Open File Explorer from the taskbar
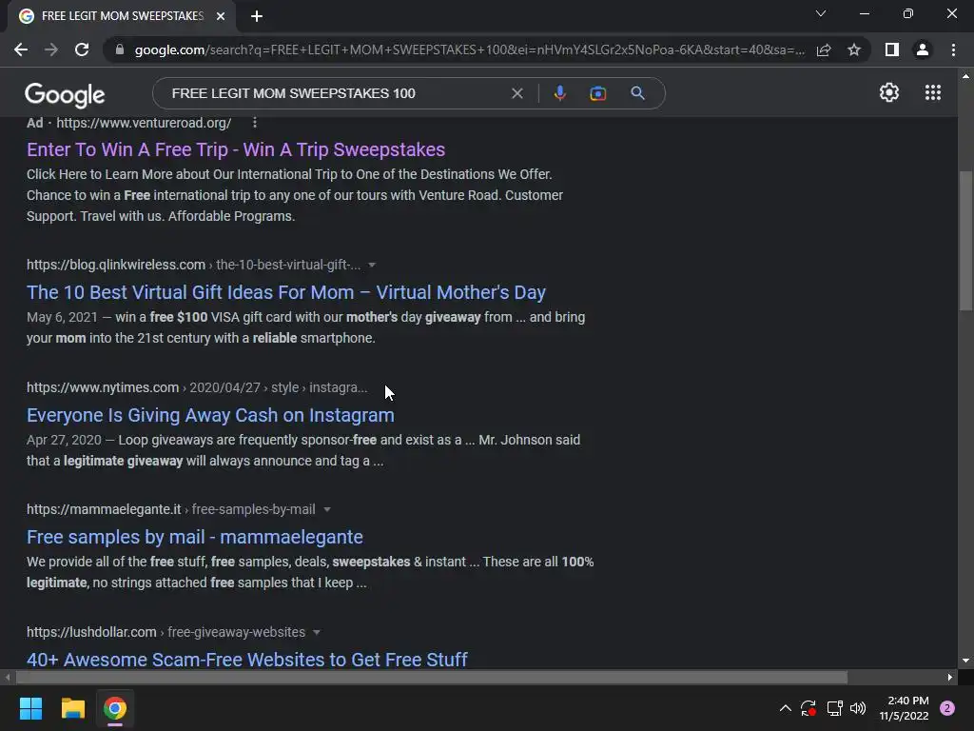The width and height of the screenshot is (974, 731). point(72,708)
